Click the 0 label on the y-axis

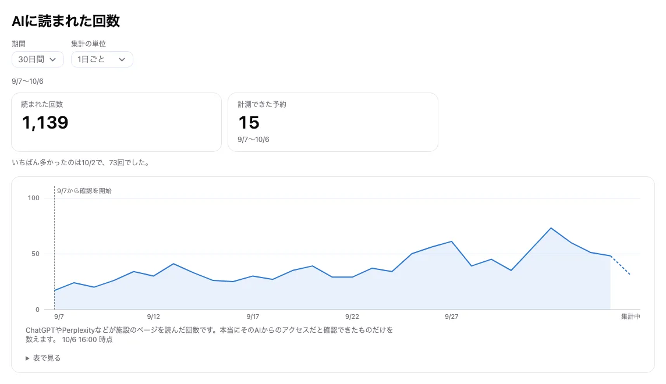[x=37, y=310]
